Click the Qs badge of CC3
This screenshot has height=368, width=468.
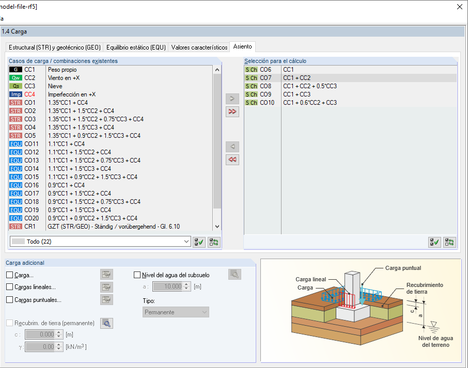(15, 86)
